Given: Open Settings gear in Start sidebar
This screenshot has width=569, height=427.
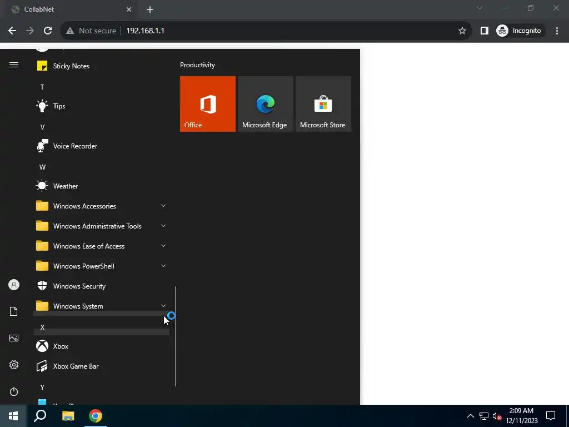Looking at the screenshot, I should [x=14, y=365].
